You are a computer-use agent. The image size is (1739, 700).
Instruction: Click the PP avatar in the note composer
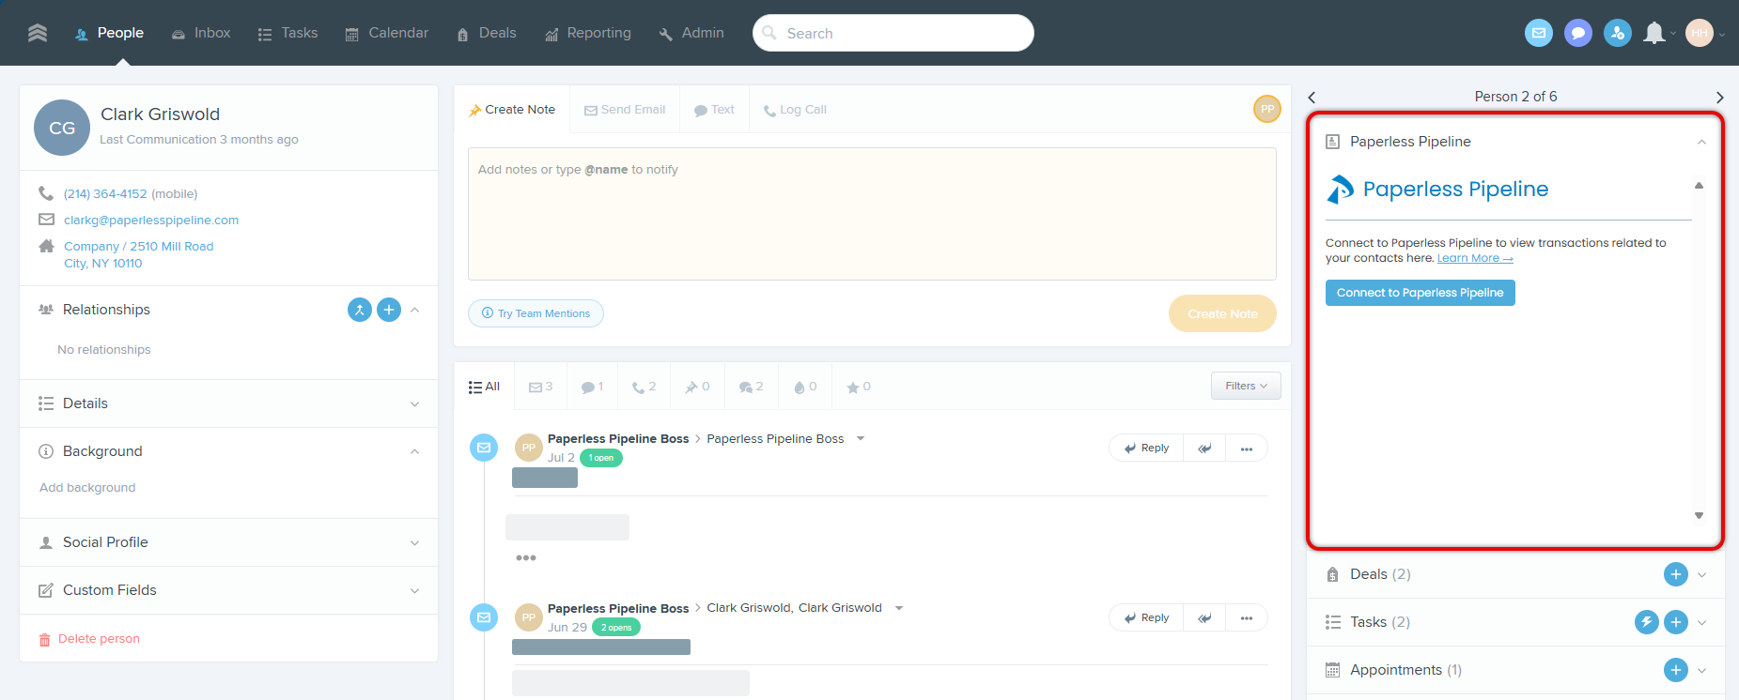[1267, 109]
